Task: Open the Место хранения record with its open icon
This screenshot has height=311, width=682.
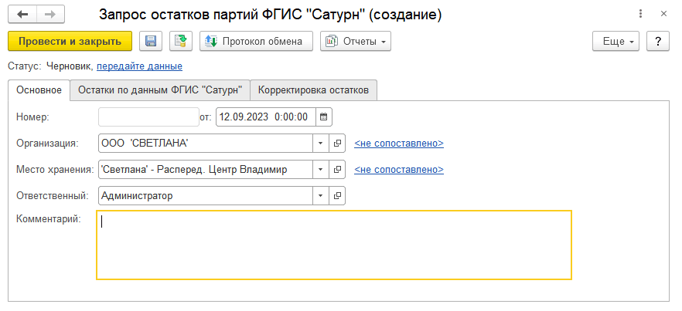Action: coord(338,170)
